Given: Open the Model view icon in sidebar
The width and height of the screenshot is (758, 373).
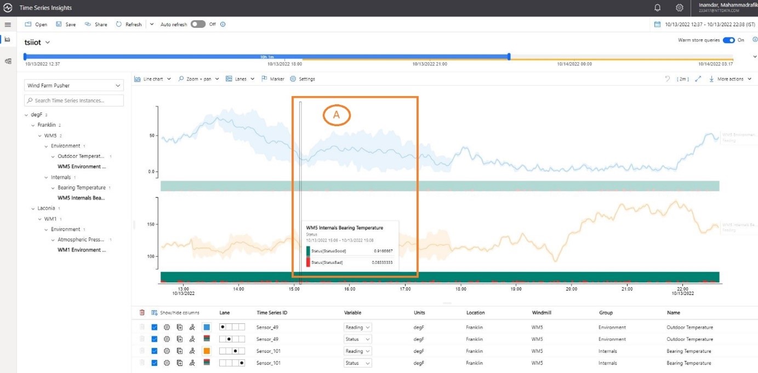Looking at the screenshot, I should pos(8,61).
